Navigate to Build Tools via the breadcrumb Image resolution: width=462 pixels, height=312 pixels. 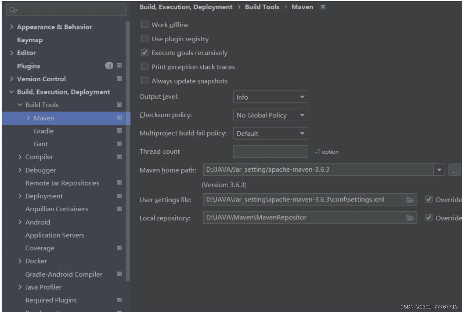click(262, 7)
